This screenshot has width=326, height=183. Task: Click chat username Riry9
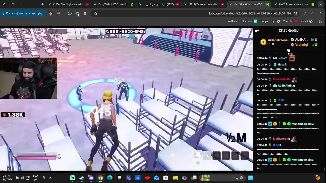click(276, 145)
